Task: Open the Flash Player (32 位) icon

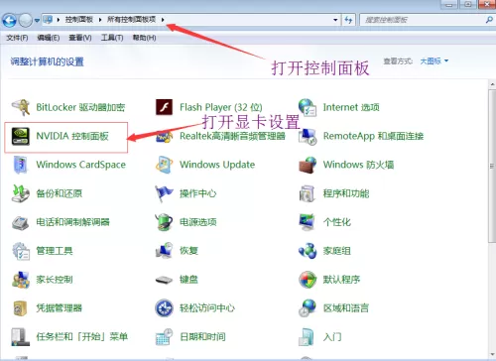Action: pyautogui.click(x=164, y=107)
